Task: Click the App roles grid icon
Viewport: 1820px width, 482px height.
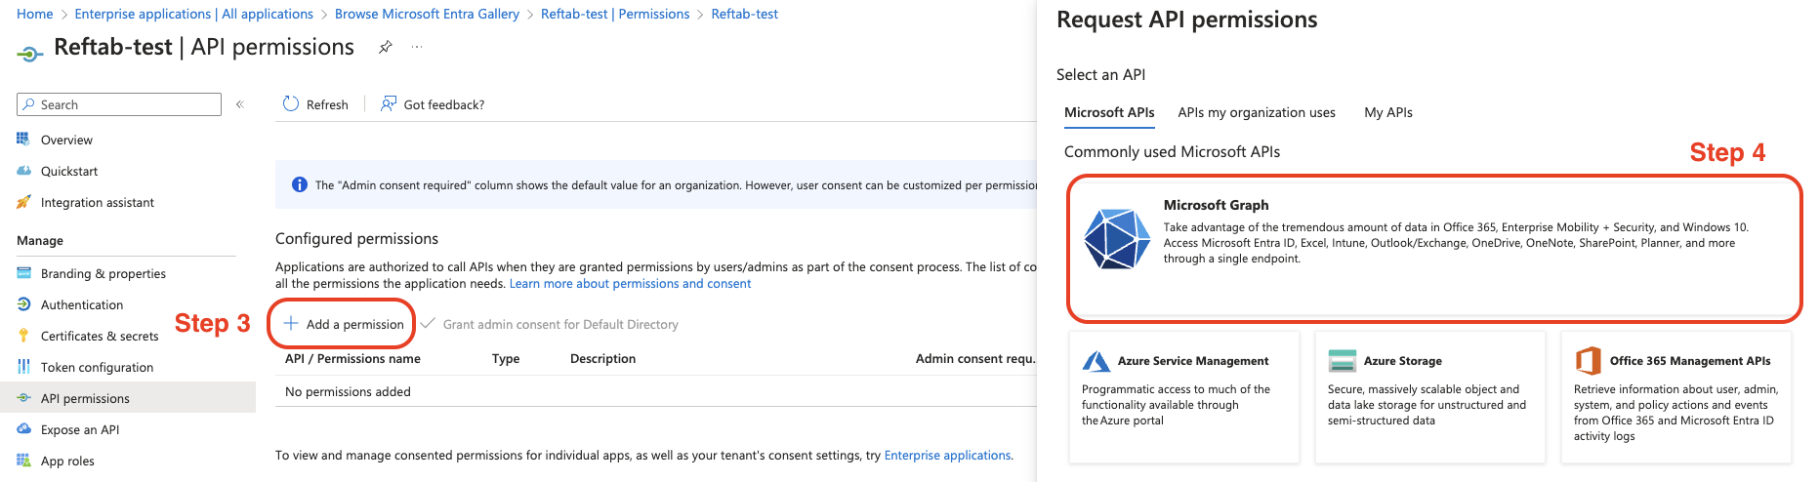Action: coord(23,461)
